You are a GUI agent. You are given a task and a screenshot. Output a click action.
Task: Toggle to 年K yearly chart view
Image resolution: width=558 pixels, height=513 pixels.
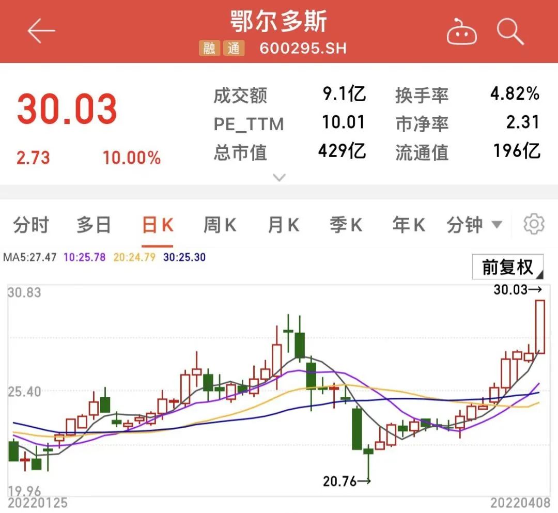[x=407, y=224]
